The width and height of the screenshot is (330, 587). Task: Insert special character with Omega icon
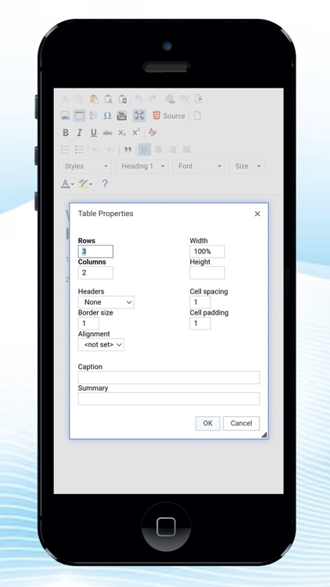pyautogui.click(x=107, y=116)
